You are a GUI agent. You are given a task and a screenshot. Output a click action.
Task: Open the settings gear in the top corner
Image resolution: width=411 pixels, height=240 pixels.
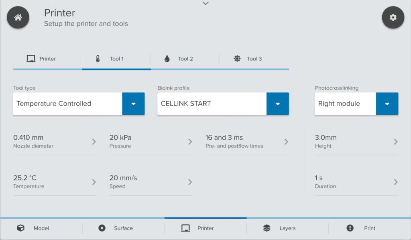coord(393,17)
